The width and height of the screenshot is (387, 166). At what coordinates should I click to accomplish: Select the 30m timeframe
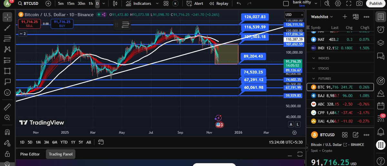coord(82,4)
